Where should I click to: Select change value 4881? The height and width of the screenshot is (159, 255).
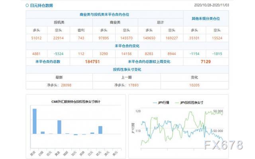click(36, 54)
